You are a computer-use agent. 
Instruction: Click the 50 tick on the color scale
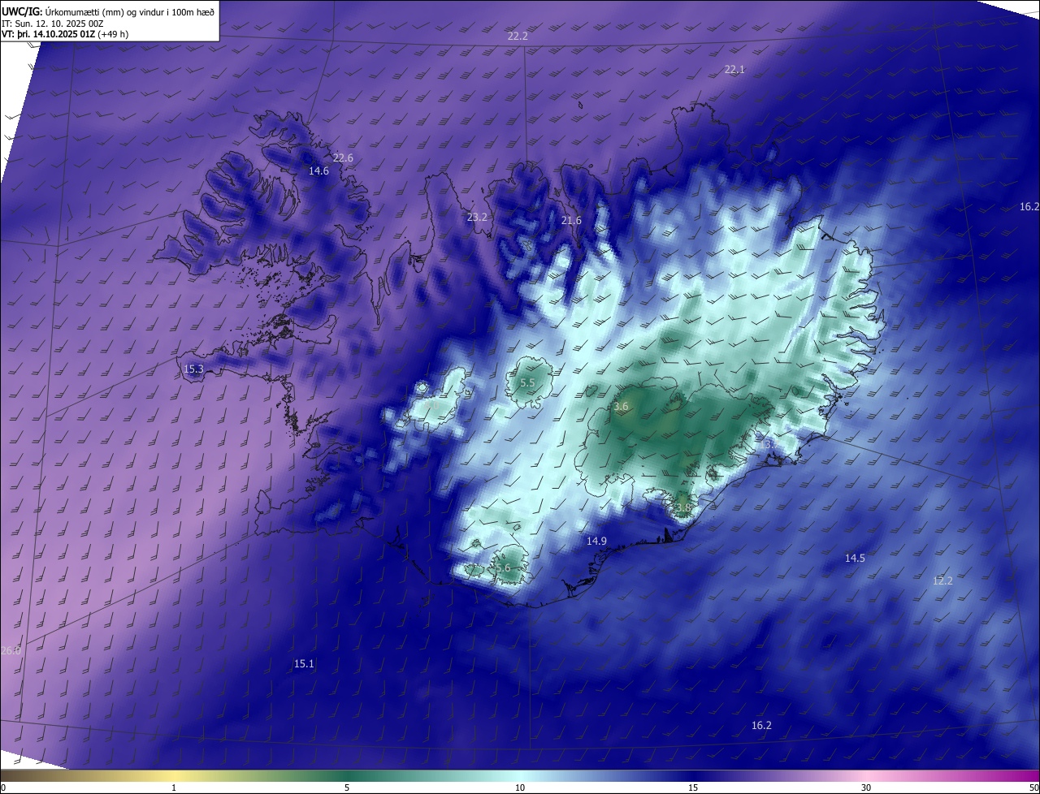(x=1033, y=788)
